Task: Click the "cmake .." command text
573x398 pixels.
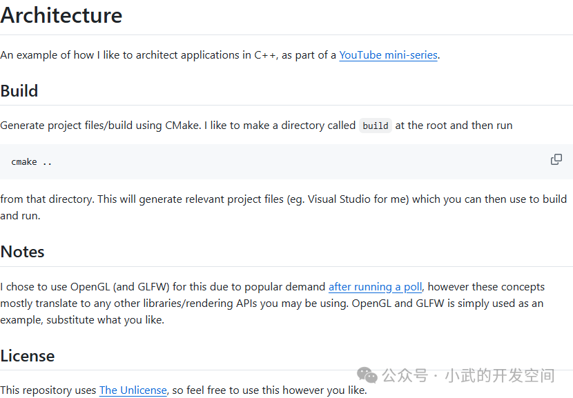Action: coord(32,162)
